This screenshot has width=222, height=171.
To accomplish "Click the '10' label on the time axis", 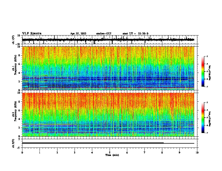I will click(197, 153).
